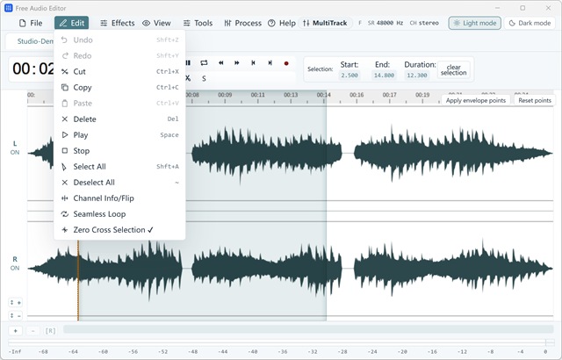
Task: Click horizontal zoom out minus button
Action: 33,331
